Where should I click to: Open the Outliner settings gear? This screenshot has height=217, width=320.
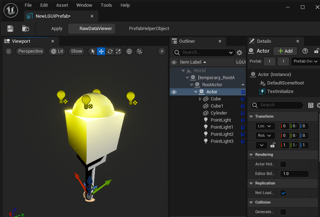pos(239,53)
